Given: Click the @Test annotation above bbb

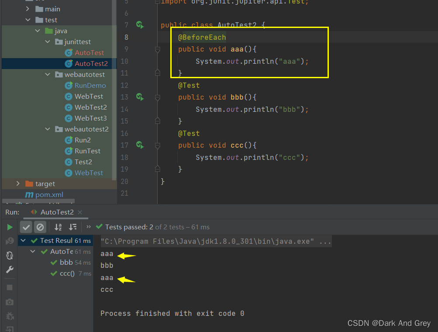Looking at the screenshot, I should point(189,85).
